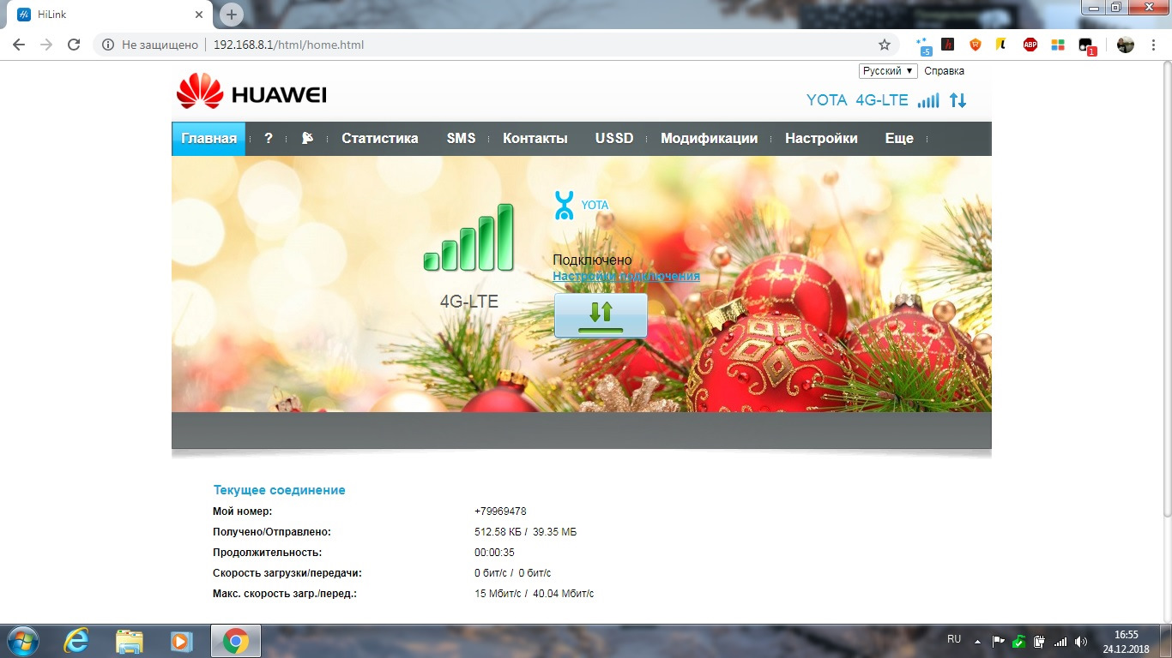Screen dimensions: 1172x658
Task: Bookmark this page with the star icon
Action: click(885, 45)
